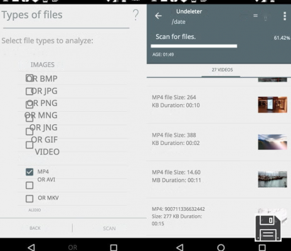Screen dimensions: 291x251
Task: Enable the MKV checkbox
Action: coord(29,198)
